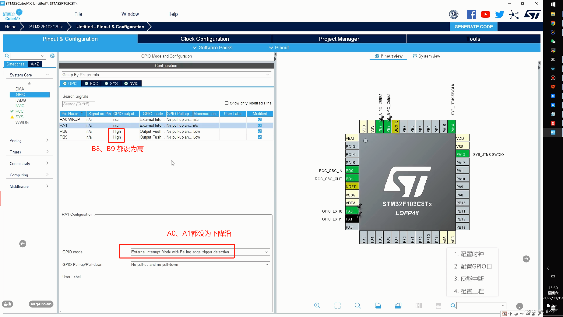Toggle the Show only Modified Pins checkbox
Image resolution: width=563 pixels, height=317 pixels.
click(x=226, y=103)
